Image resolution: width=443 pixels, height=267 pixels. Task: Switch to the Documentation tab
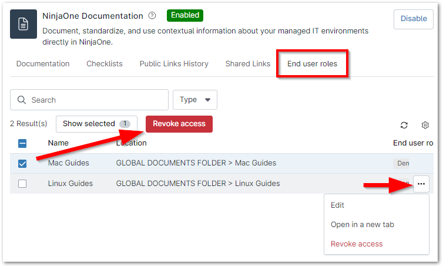(43, 64)
